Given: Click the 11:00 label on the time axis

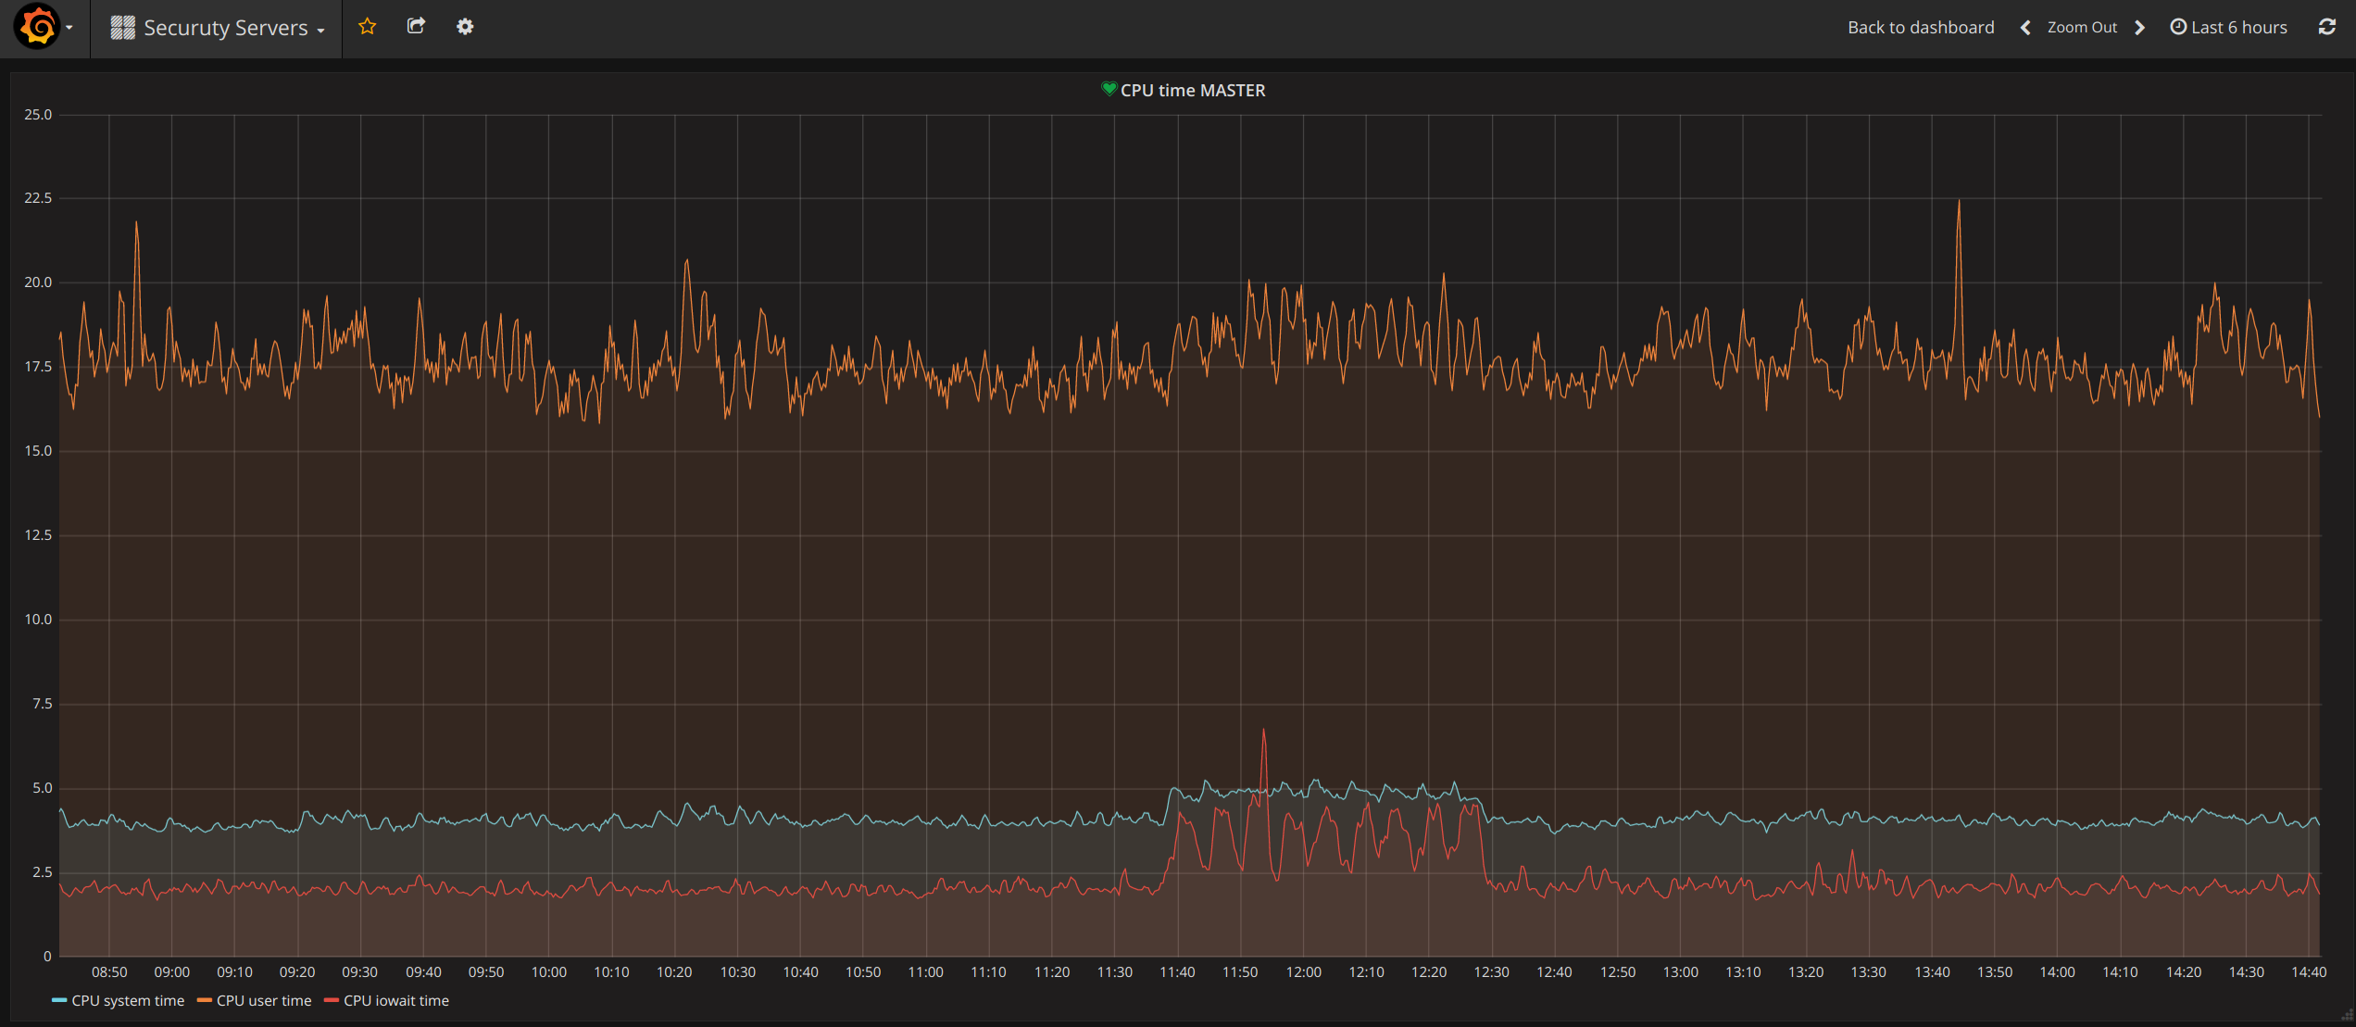Looking at the screenshot, I should (x=925, y=972).
